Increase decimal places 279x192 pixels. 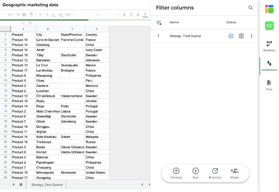click(x=60, y=15)
